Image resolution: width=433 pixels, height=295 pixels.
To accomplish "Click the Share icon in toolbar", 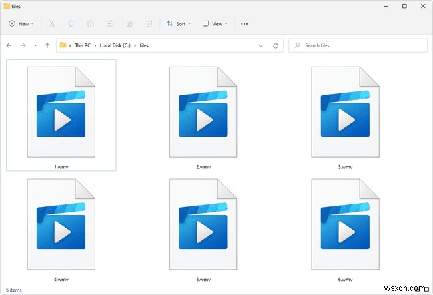I will [x=130, y=23].
